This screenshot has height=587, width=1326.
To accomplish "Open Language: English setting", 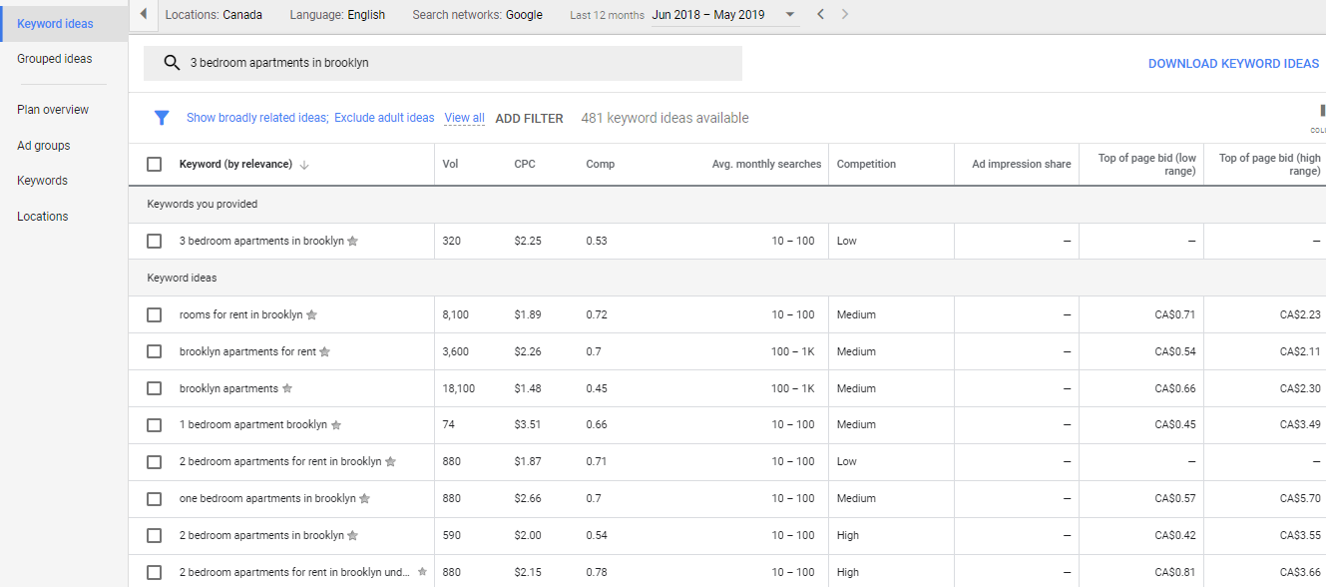I will point(337,15).
